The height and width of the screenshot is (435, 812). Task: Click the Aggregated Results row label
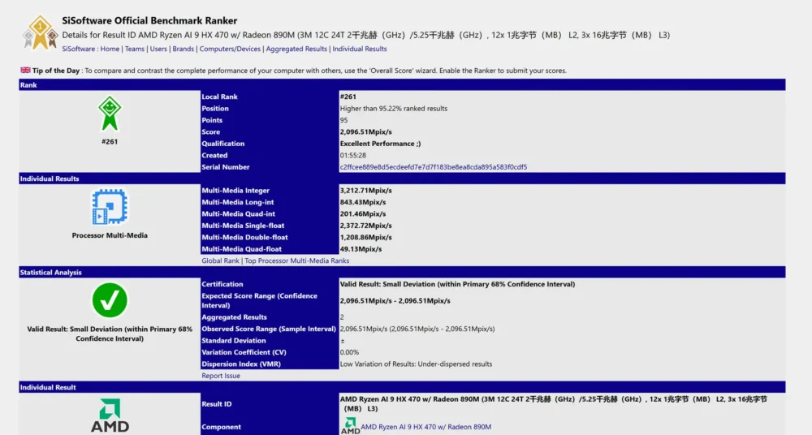point(234,317)
